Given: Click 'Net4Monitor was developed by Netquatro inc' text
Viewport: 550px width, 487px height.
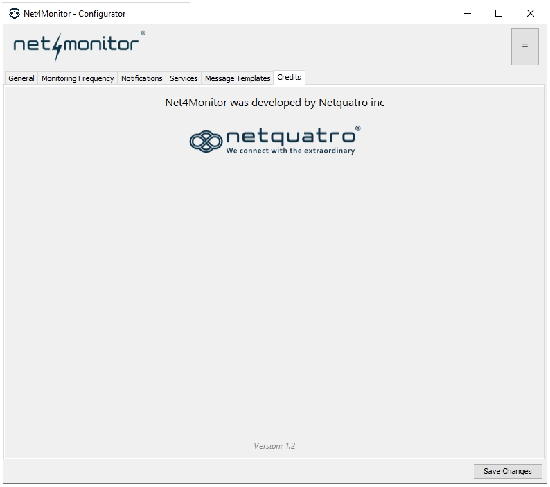Looking at the screenshot, I should pyautogui.click(x=275, y=103).
